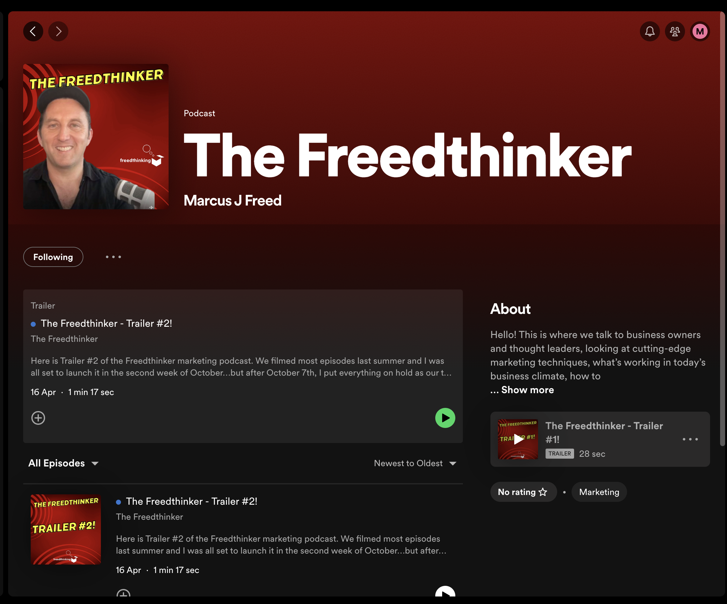
Task: Open more options for Trailer #1 card
Action: [690, 439]
